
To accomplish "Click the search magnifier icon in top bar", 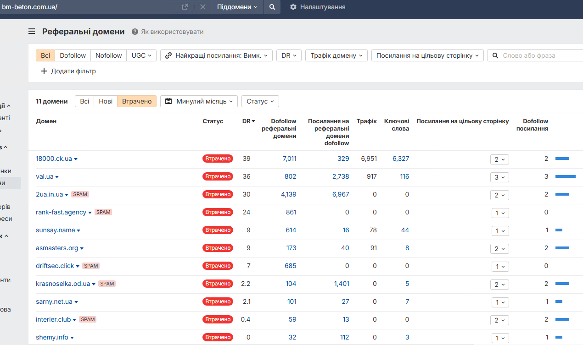I will pyautogui.click(x=272, y=7).
